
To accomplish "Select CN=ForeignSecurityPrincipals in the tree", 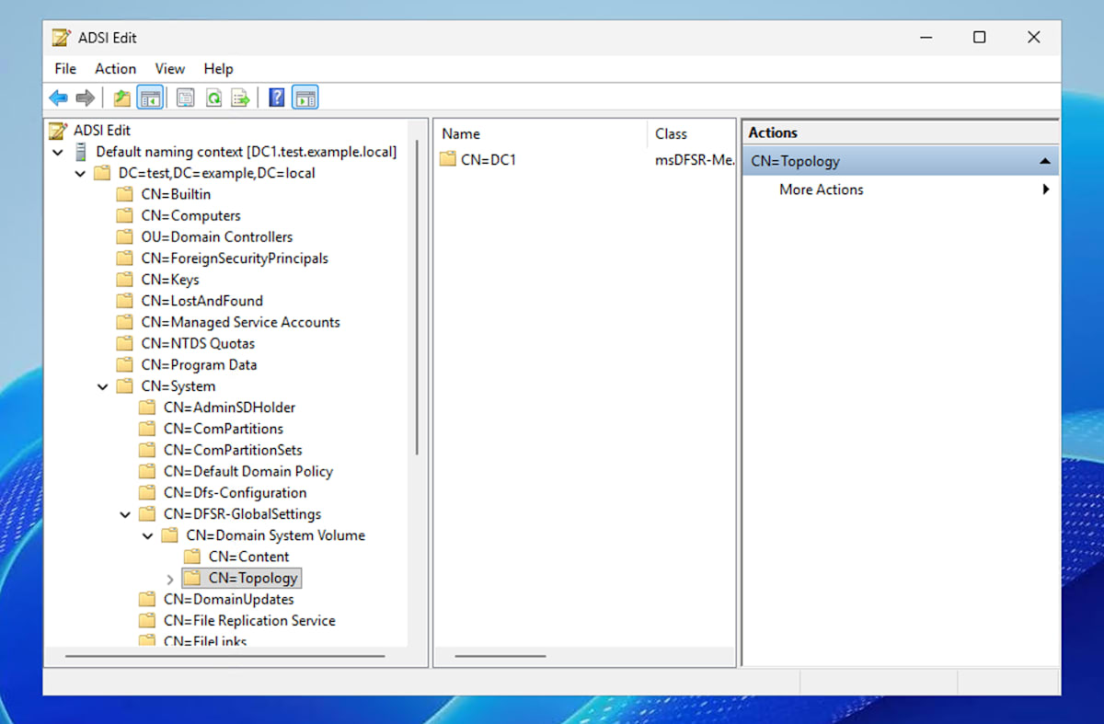I will coord(235,259).
